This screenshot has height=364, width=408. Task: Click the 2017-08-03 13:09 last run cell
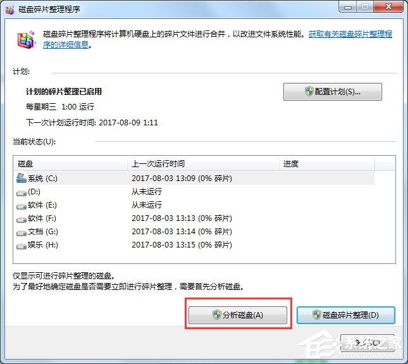pyautogui.click(x=182, y=179)
